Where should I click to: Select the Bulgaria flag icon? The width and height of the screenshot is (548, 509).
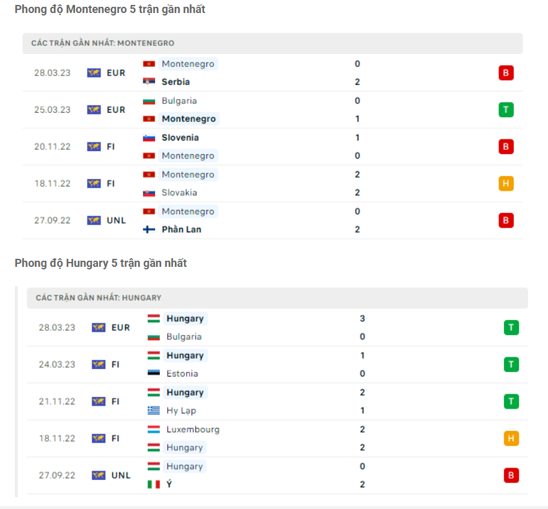click(x=151, y=100)
